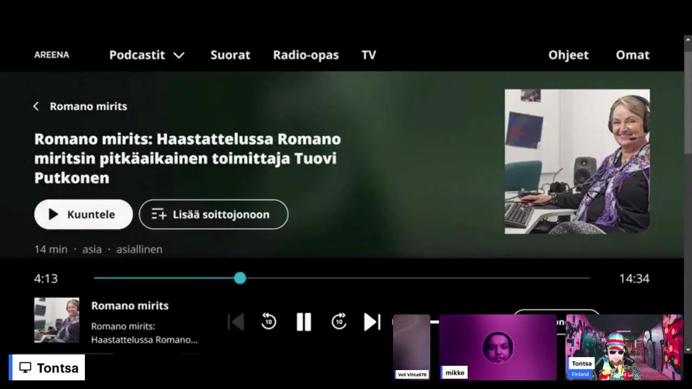Click the elapsed time 4:13
This screenshot has height=389, width=692.
(x=46, y=278)
